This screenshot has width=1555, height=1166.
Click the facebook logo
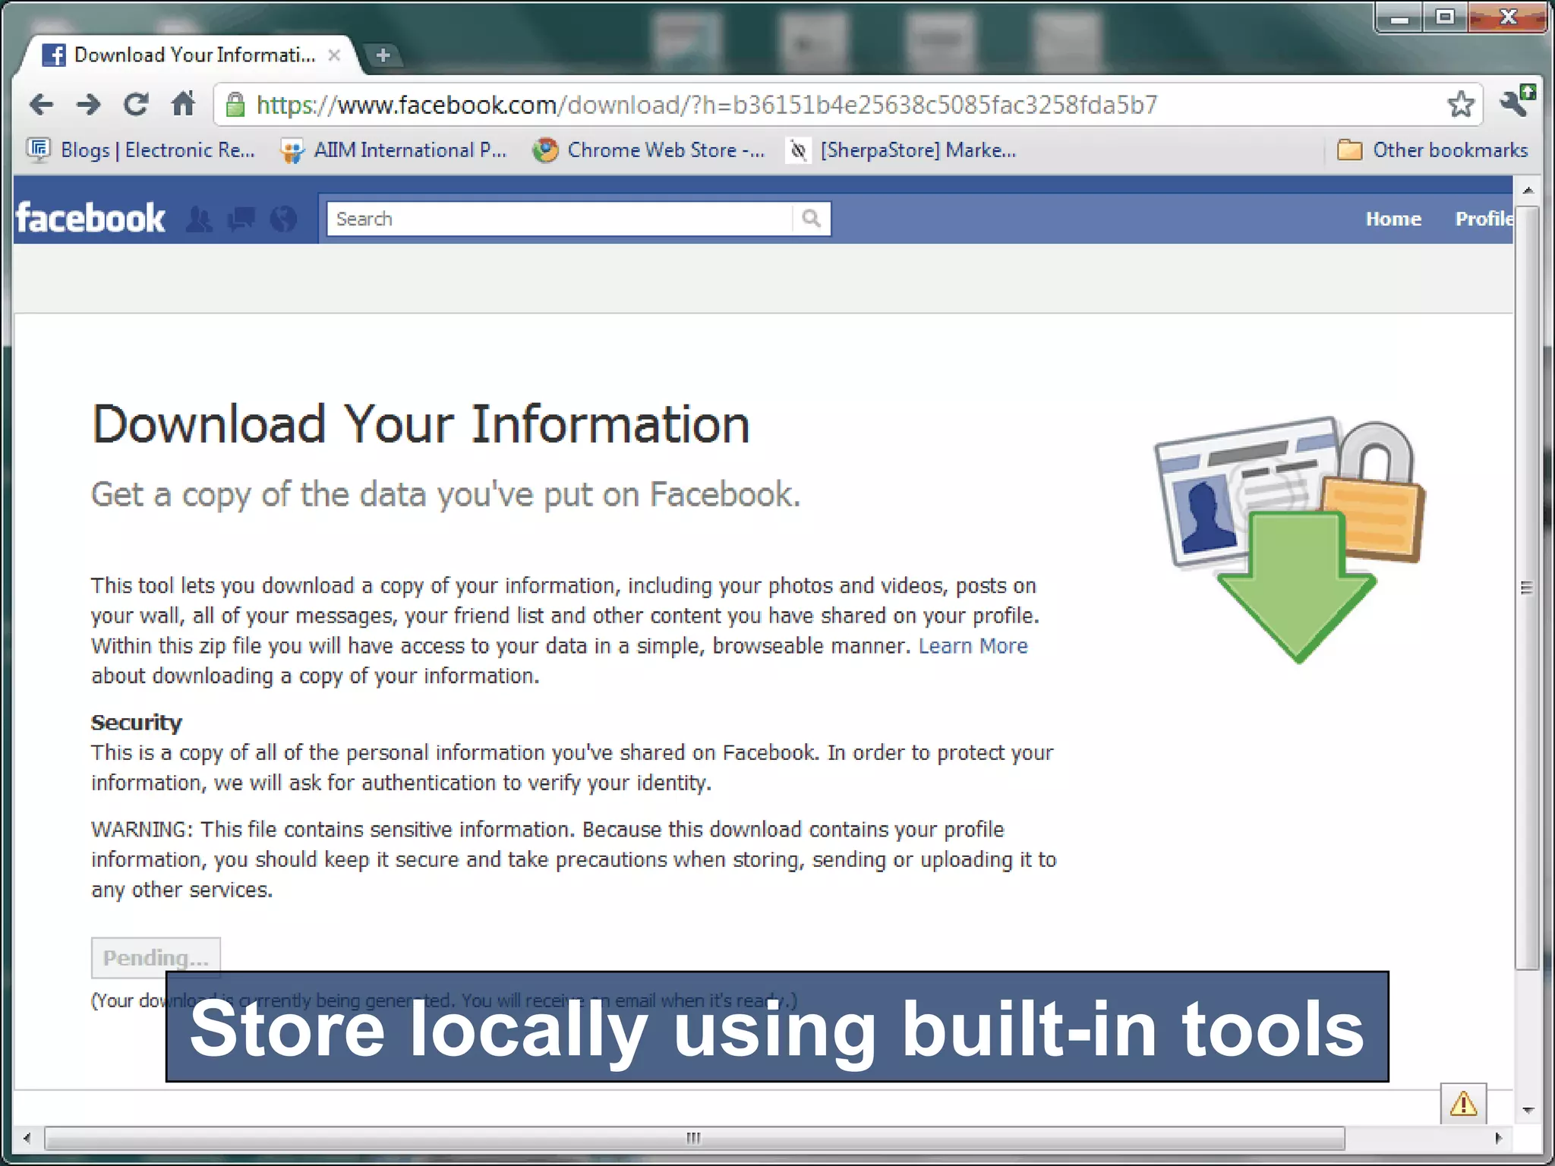coord(90,219)
